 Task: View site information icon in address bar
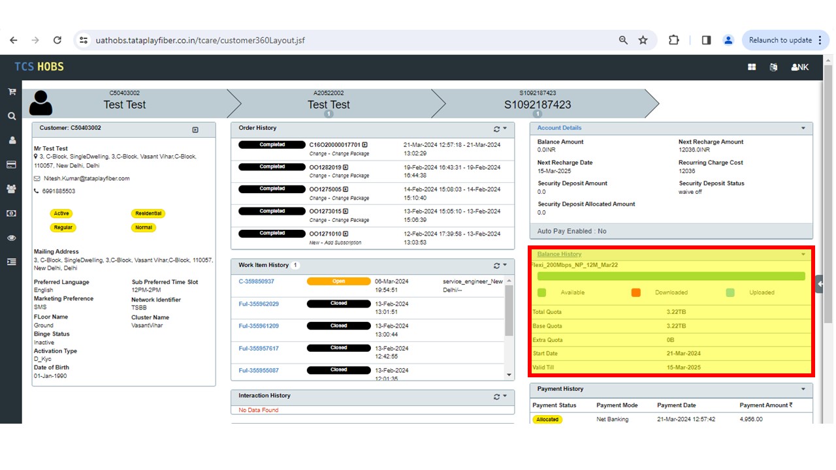click(83, 40)
